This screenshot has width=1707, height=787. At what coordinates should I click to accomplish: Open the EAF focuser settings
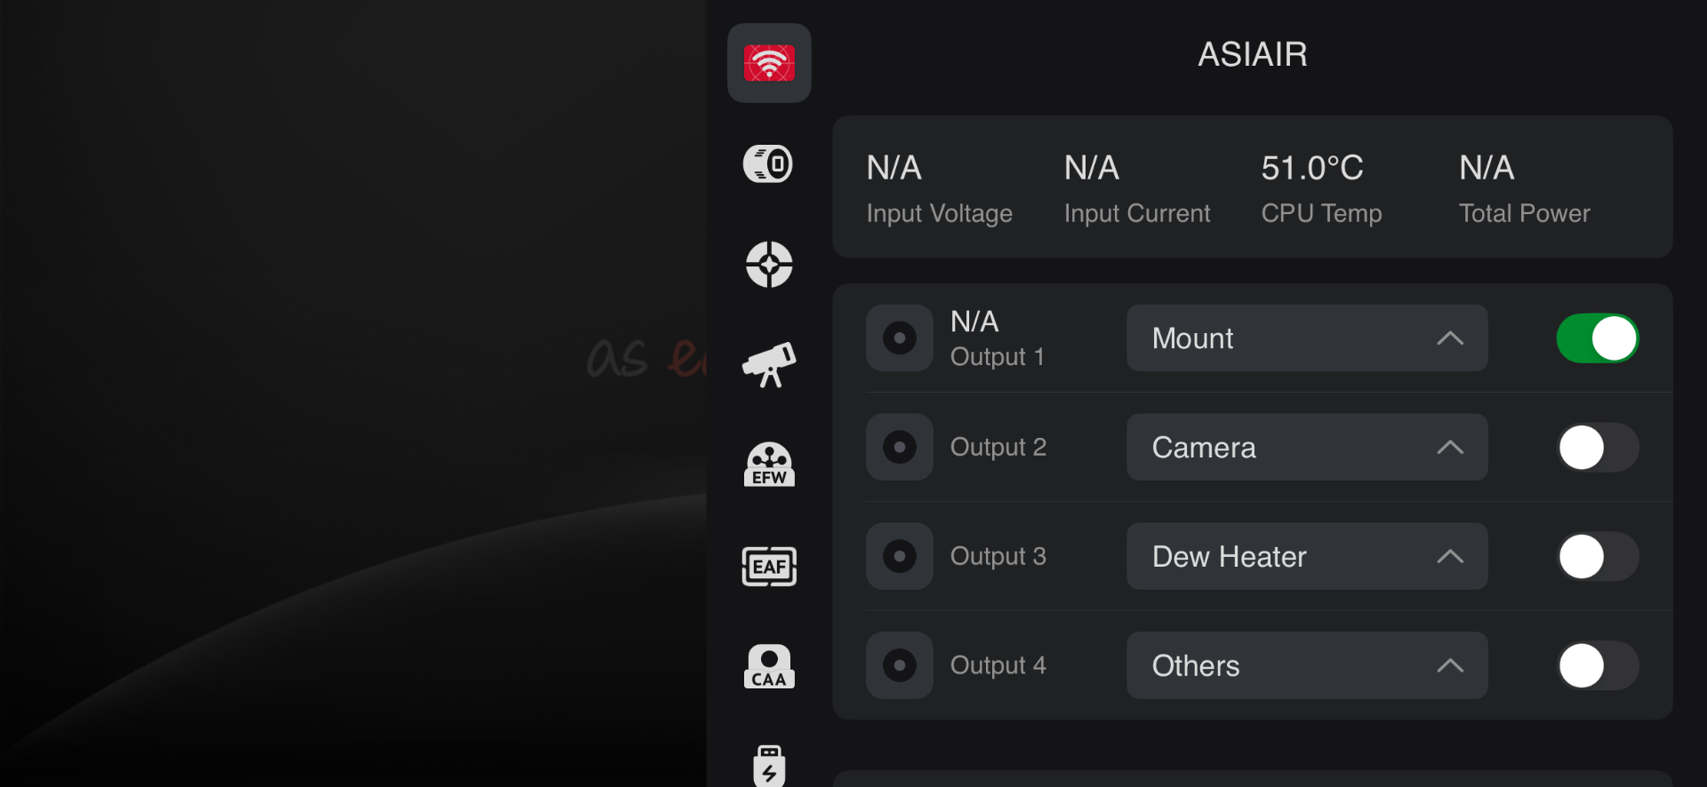tap(769, 566)
